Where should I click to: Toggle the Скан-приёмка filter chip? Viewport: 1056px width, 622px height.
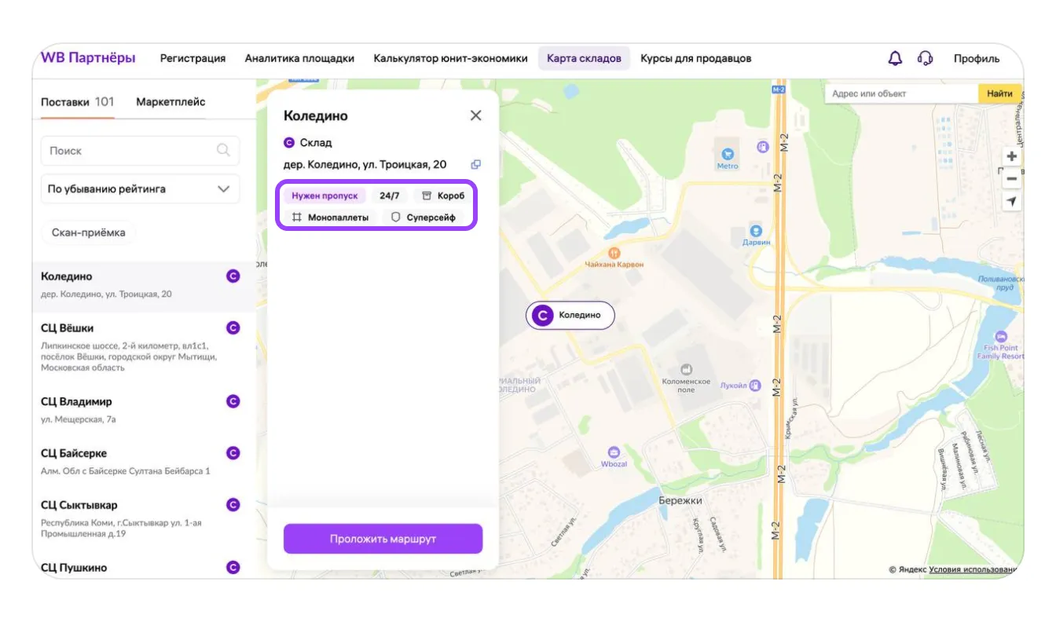[x=88, y=232]
